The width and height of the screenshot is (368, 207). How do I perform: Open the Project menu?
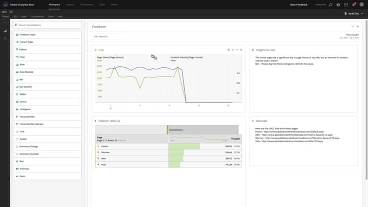pyautogui.click(x=5, y=16)
